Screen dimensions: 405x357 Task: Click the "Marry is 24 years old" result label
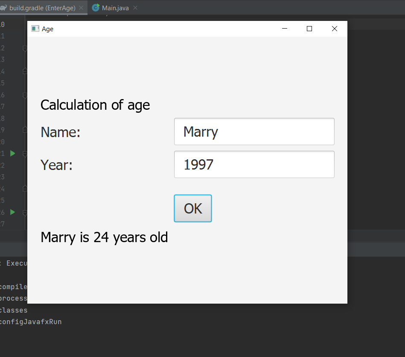(105, 237)
